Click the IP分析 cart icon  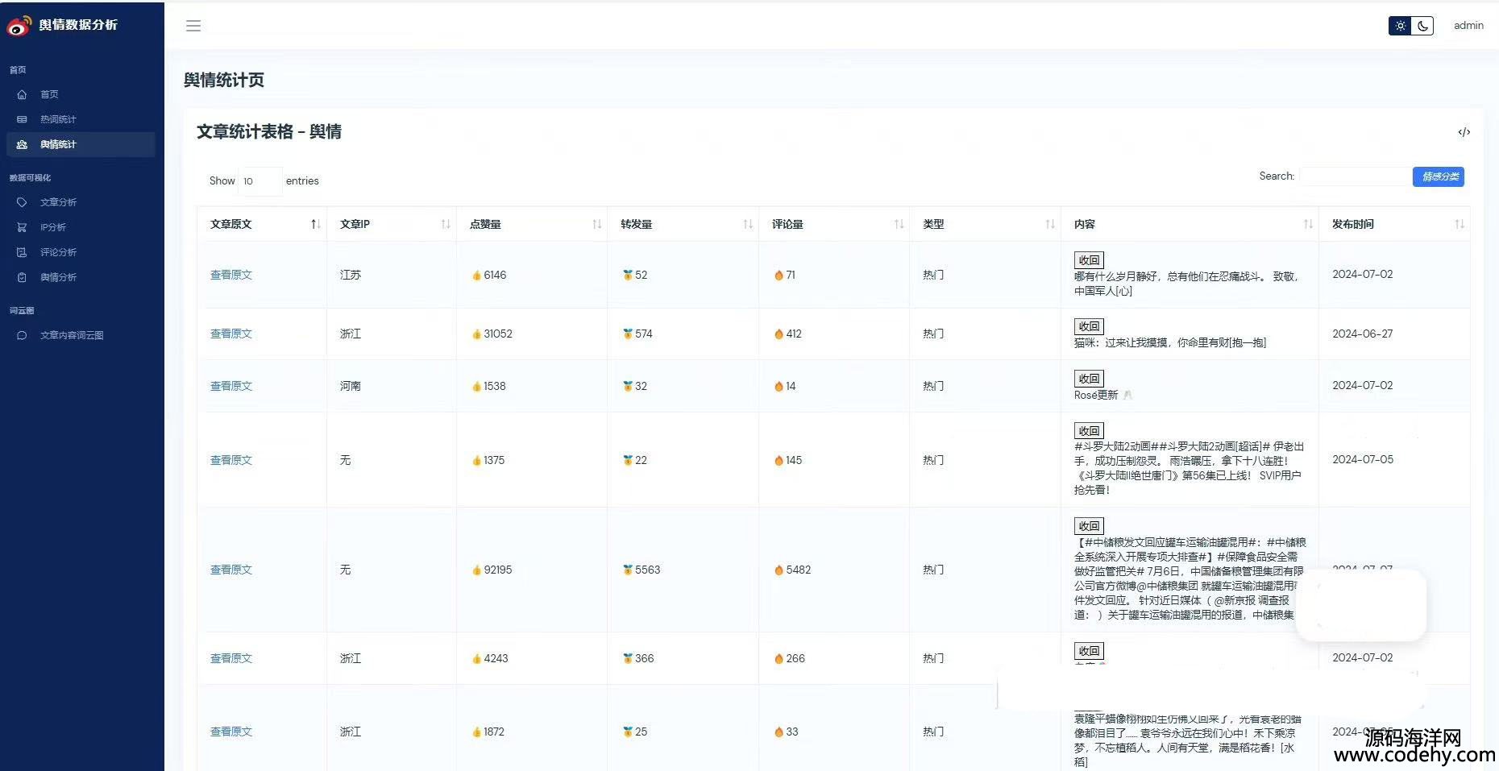(x=22, y=227)
